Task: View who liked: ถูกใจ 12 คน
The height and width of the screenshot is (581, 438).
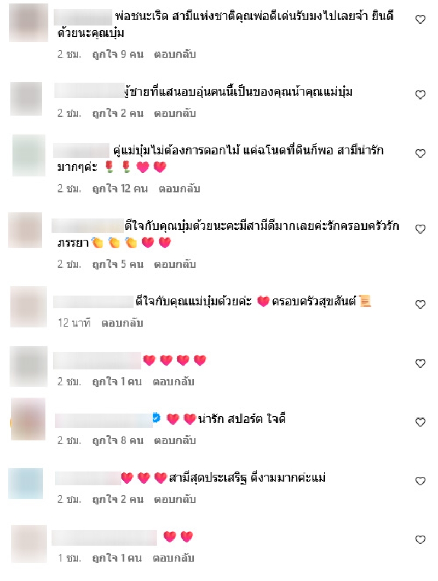Action: [x=120, y=189]
